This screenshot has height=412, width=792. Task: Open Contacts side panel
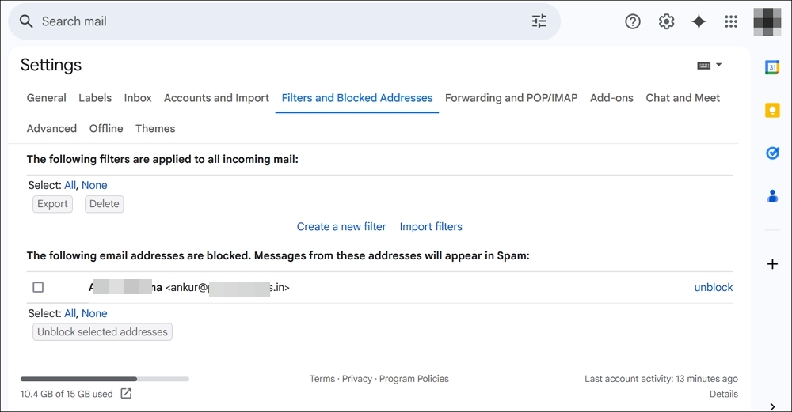coord(772,195)
